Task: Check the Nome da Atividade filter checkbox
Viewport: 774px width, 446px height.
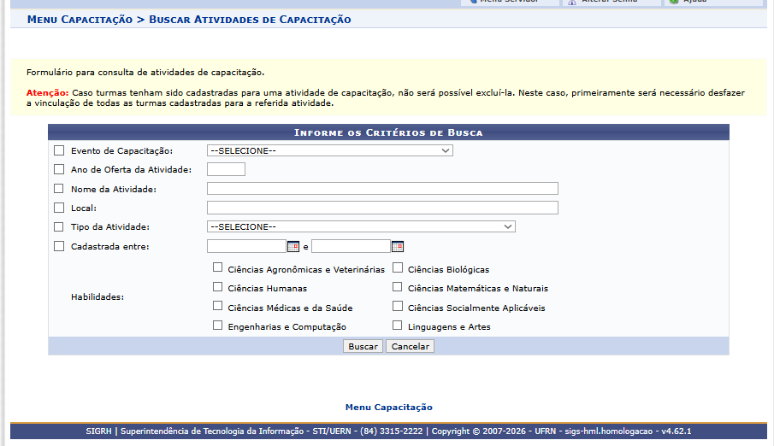Action: tap(59, 189)
